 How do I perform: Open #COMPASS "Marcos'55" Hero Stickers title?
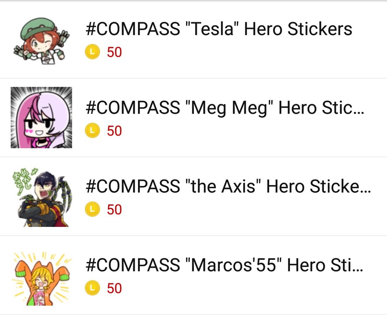pos(224,265)
